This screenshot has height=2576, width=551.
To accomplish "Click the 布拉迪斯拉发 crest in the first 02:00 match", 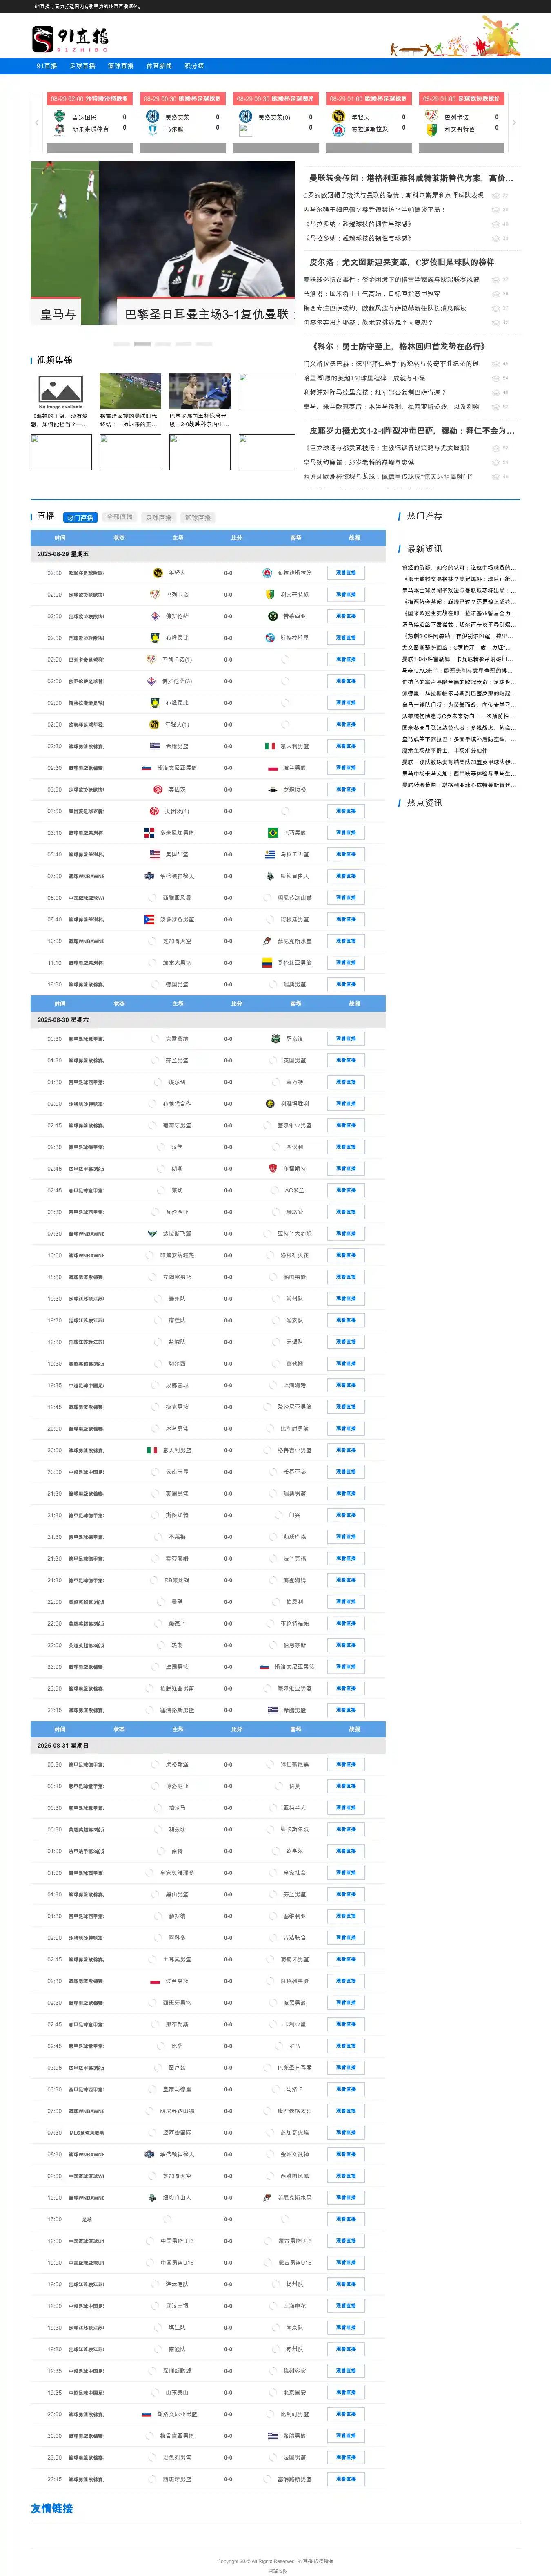I will click(267, 573).
